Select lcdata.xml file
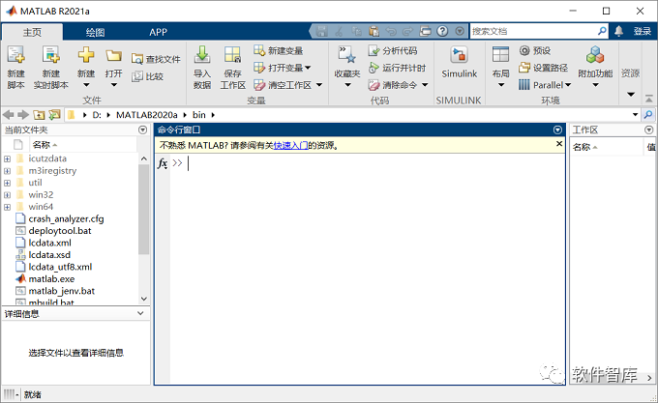The width and height of the screenshot is (658, 403). tap(49, 243)
